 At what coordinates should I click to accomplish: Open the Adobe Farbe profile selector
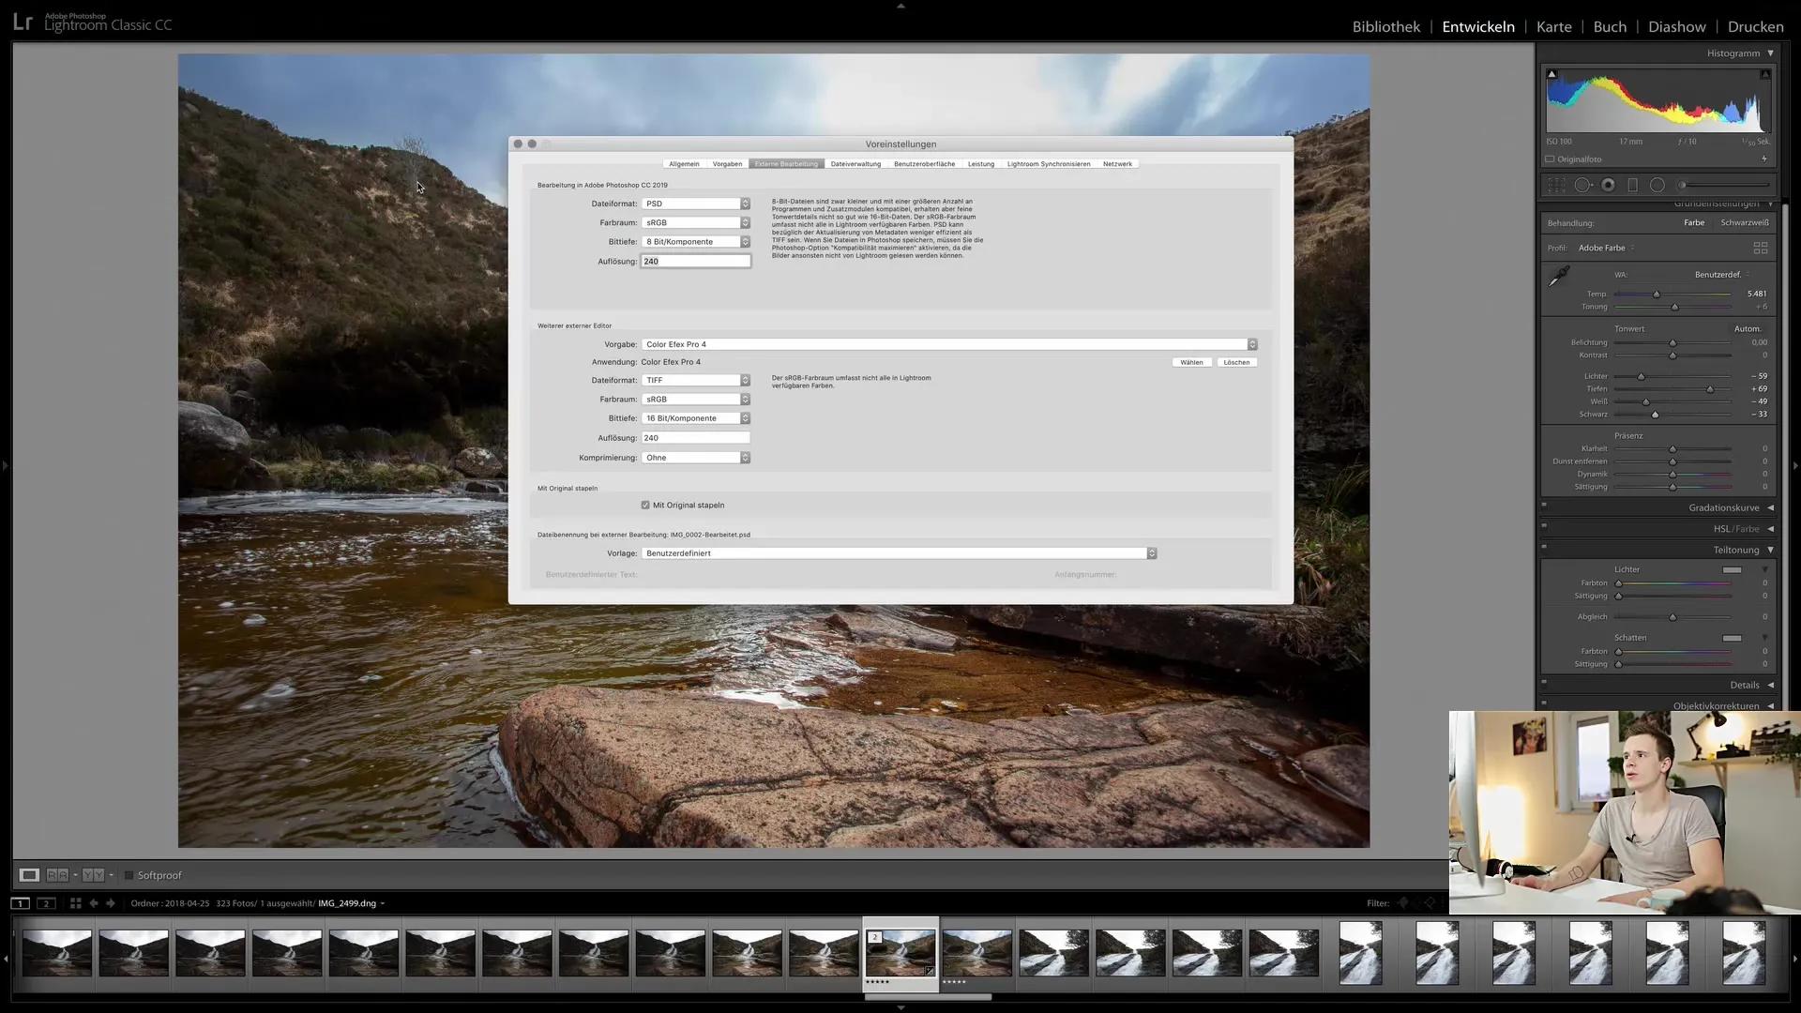pos(1606,248)
